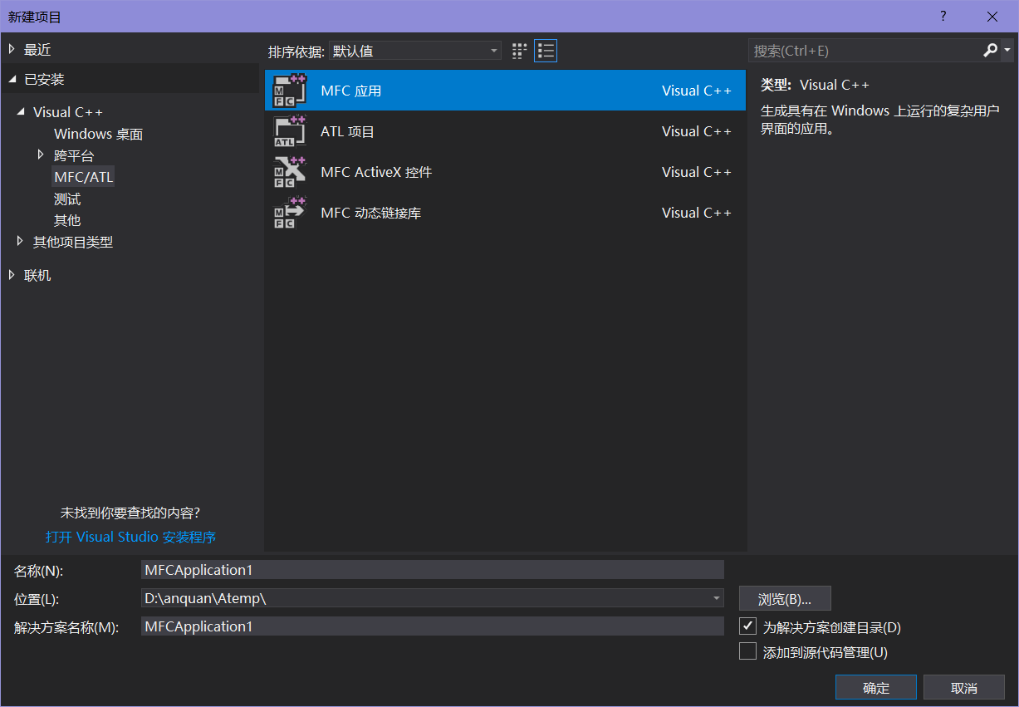Collapse the 已安装 section
Viewport: 1019px width, 707px height.
(x=12, y=79)
